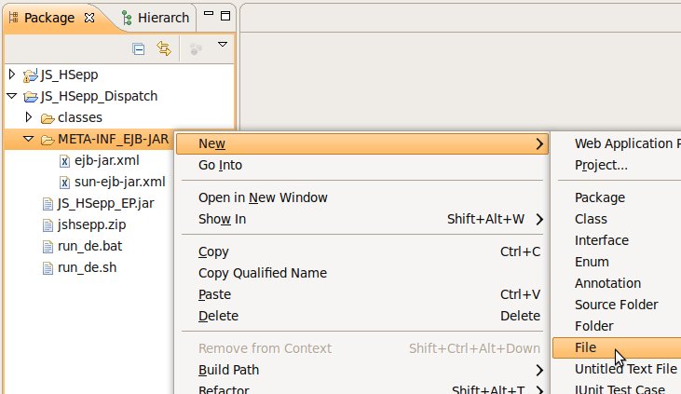Click Open in New Window
Viewport: 681px width, 394px height.
pos(263,197)
